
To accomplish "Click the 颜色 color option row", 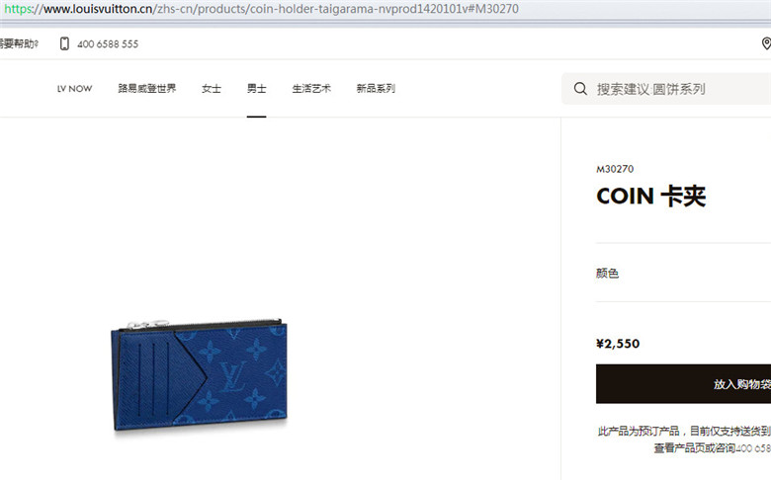I will [x=683, y=274].
